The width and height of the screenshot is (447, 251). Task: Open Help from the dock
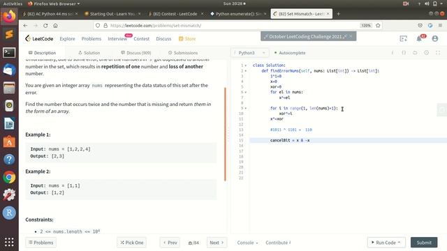point(9,160)
